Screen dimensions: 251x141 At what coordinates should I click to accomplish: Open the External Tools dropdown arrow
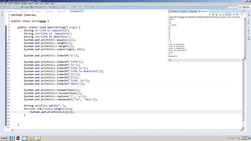(34, 7)
